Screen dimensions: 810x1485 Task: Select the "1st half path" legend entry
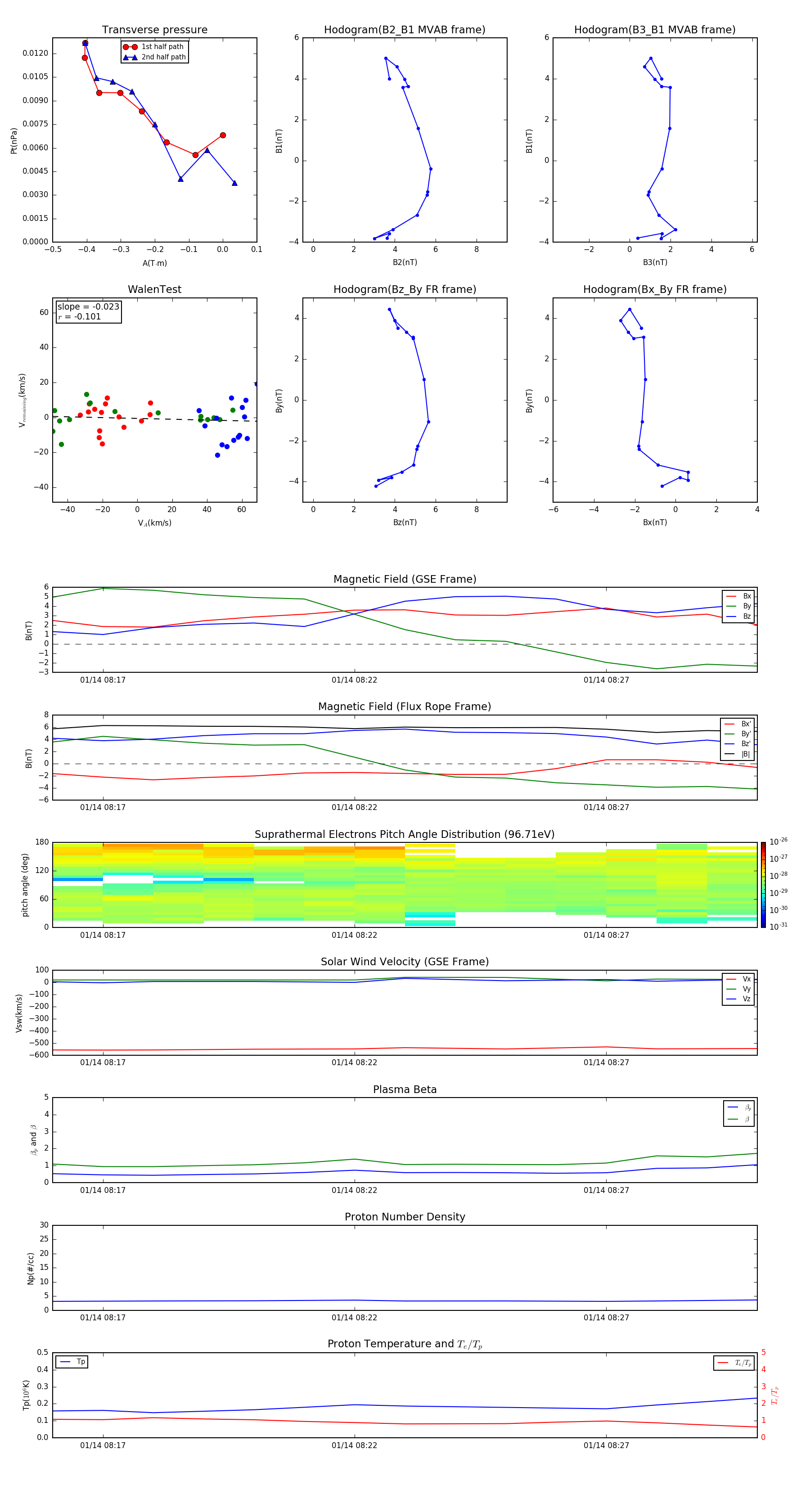click(x=154, y=47)
